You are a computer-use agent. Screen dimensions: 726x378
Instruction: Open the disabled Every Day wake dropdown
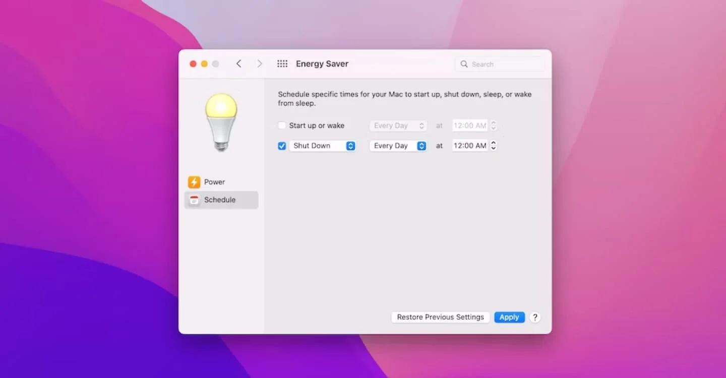[398, 125]
